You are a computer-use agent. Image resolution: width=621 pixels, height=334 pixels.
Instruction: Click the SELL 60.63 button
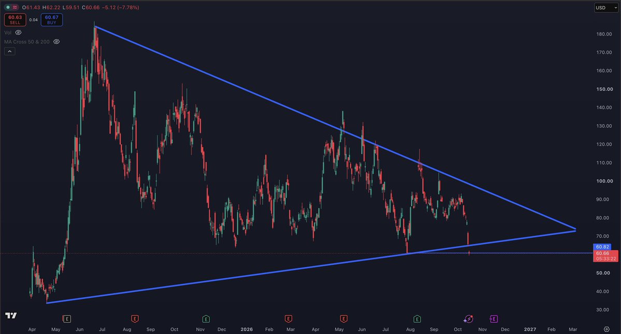click(15, 20)
